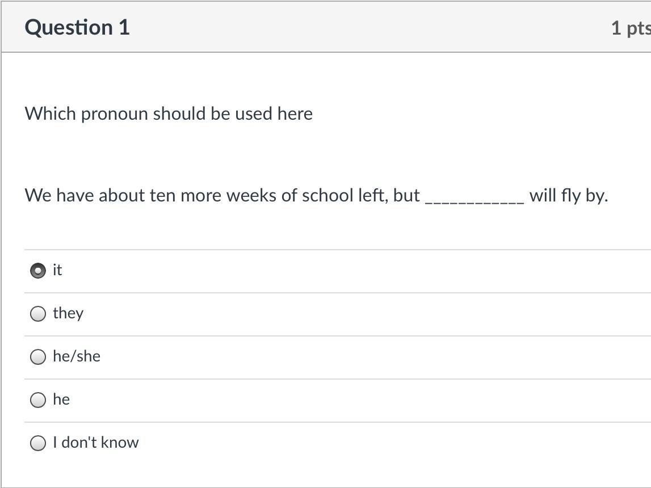The image size is (651, 488).
Task: Click the "it" answer label text
Action: tap(57, 270)
